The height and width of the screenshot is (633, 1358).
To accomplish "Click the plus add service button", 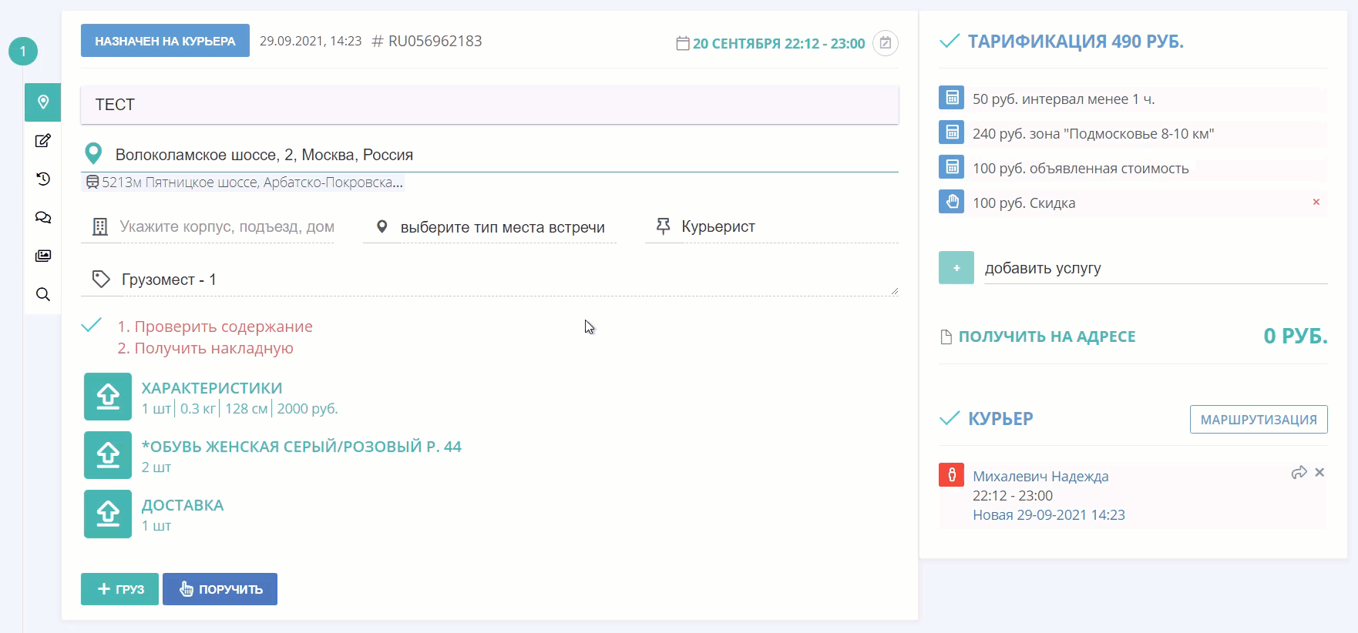I will point(956,268).
